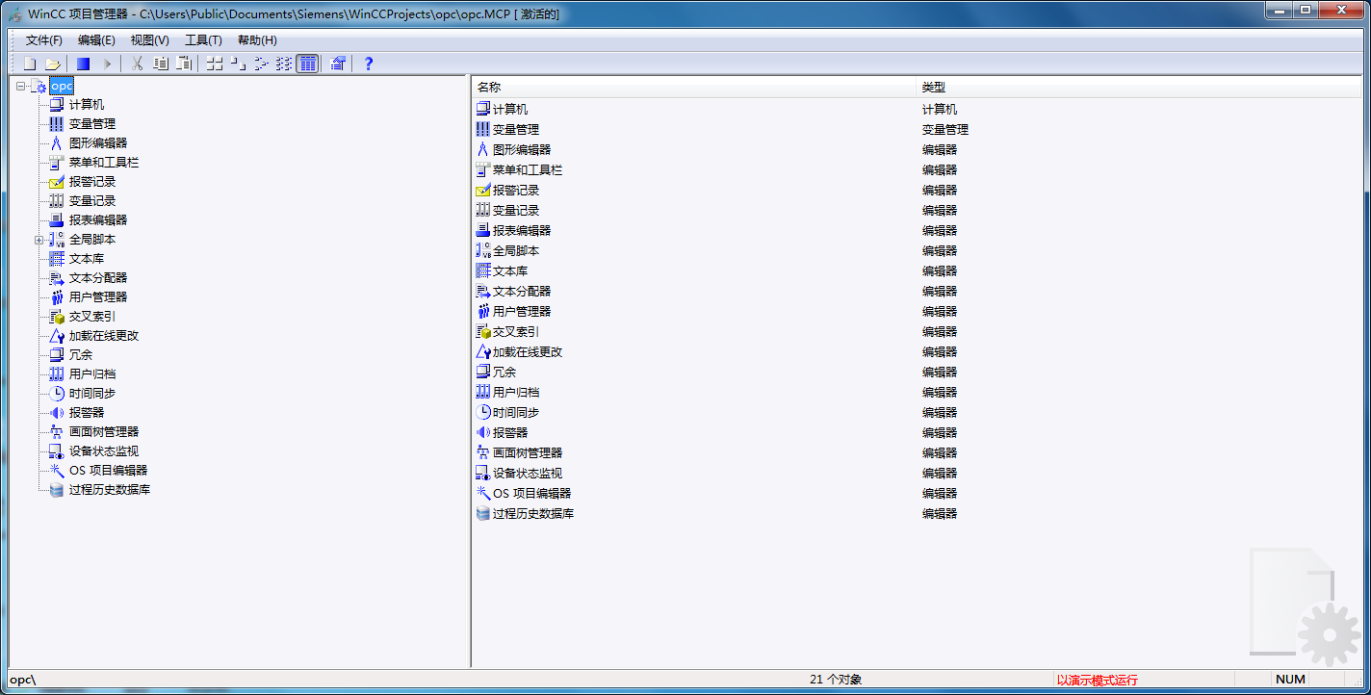Click the 报警器 horn icon in right list
Screen dimensions: 1371x695
click(483, 433)
